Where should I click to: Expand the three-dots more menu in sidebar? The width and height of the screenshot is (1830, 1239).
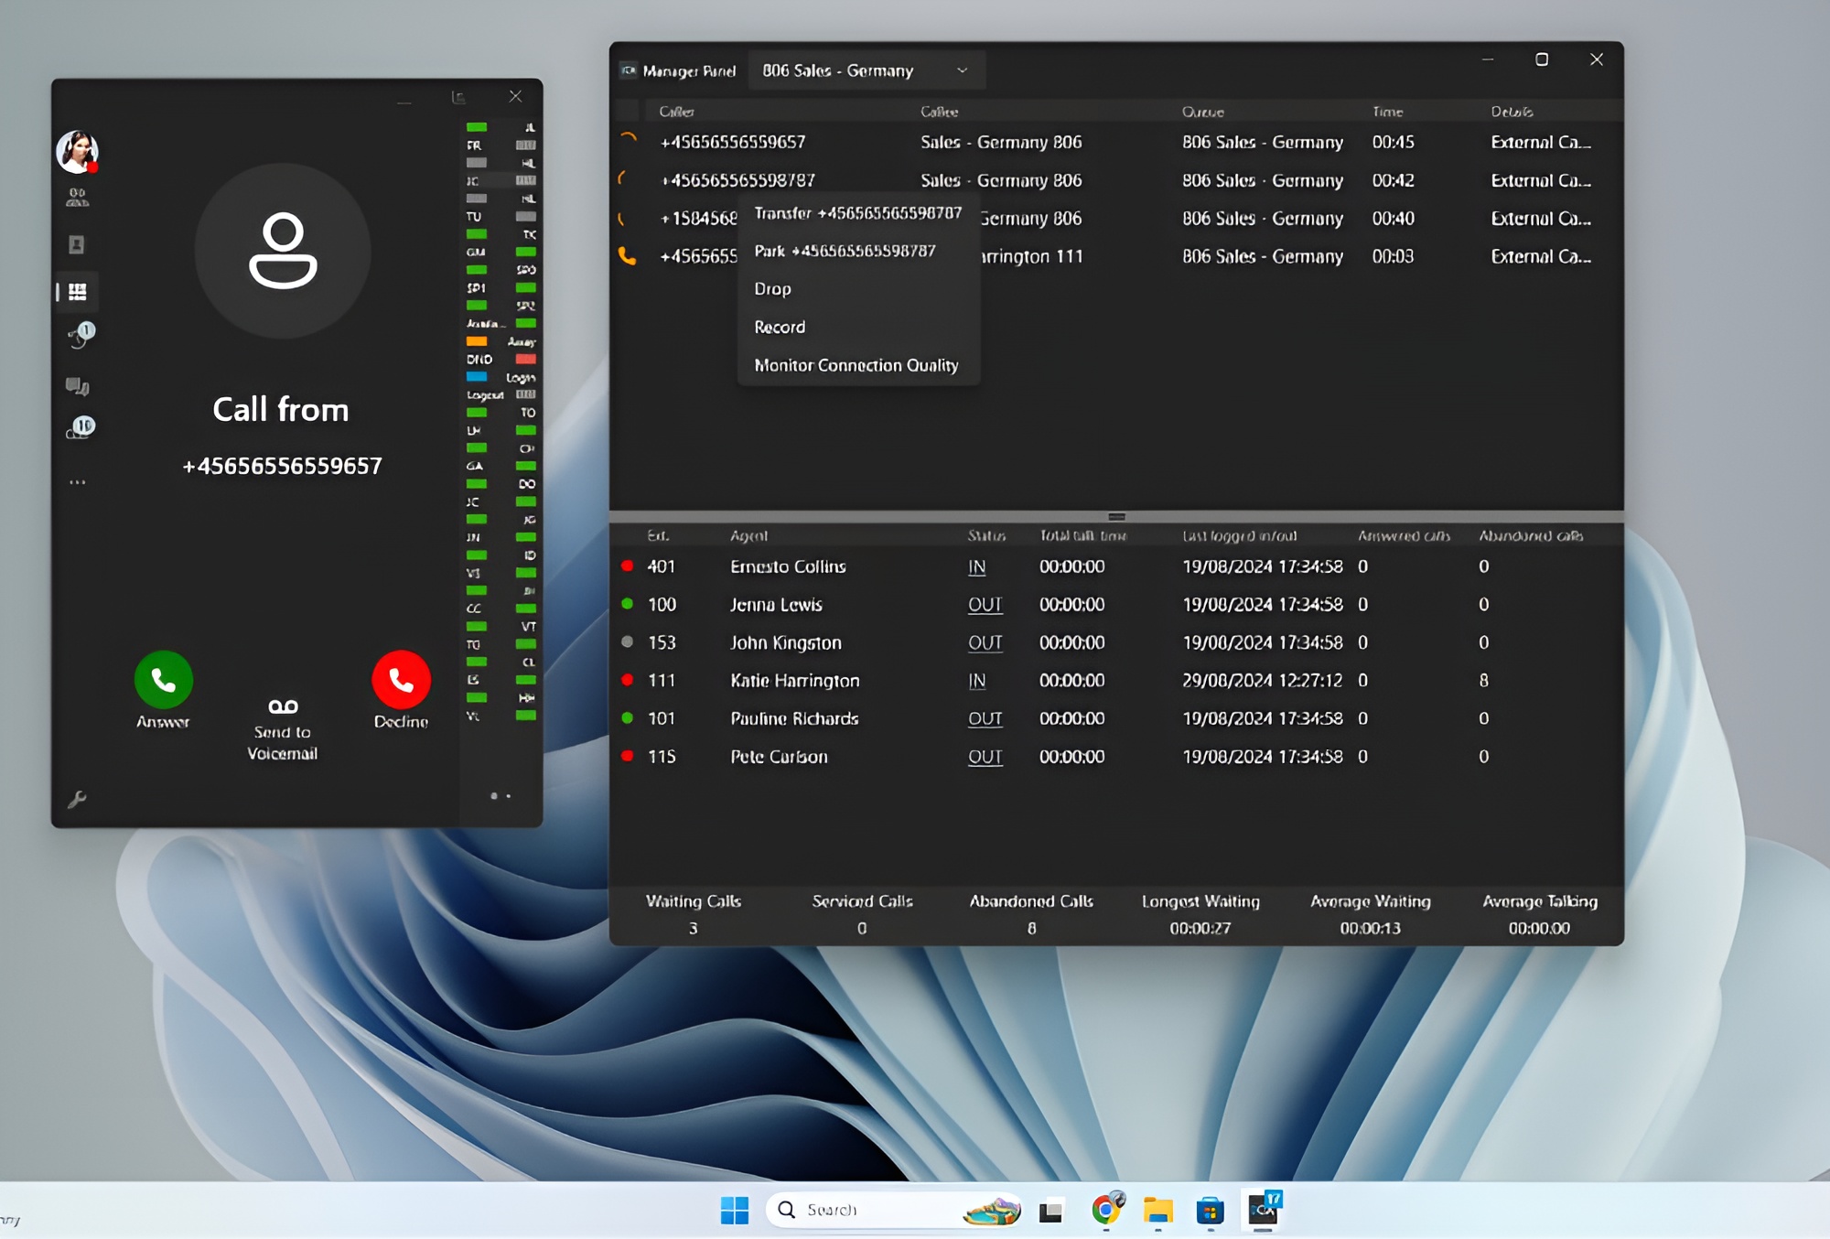[x=77, y=482]
